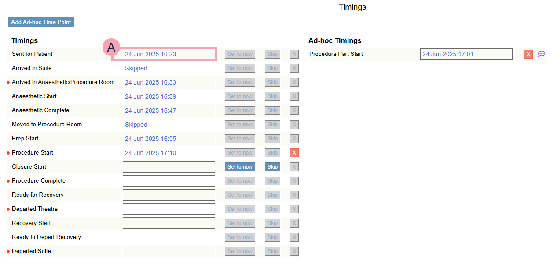Skip the Closure Start timing
550x265 pixels.
point(272,167)
